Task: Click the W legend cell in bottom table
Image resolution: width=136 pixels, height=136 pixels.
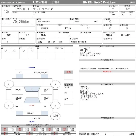Action: pyautogui.click(x=5, y=133)
